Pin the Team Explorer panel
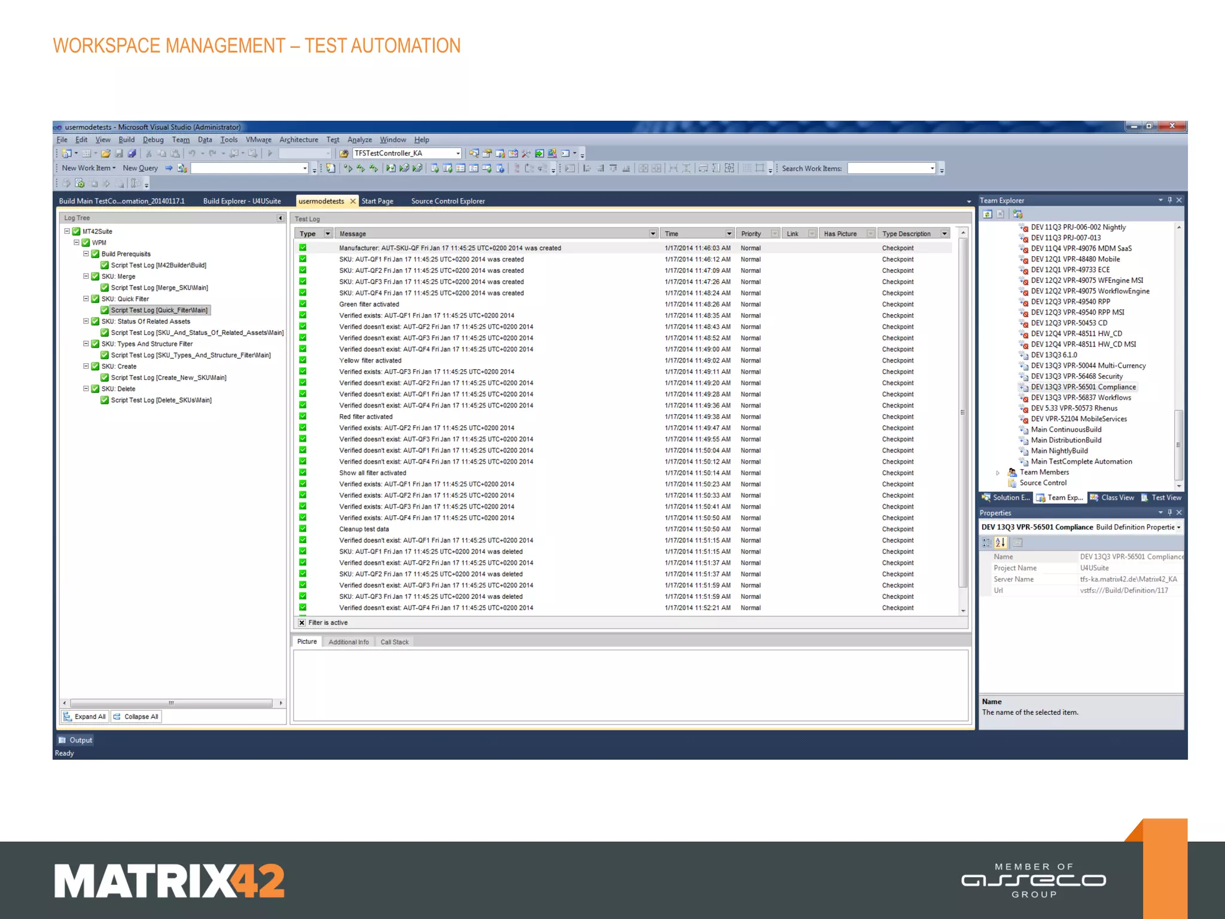 point(1170,200)
